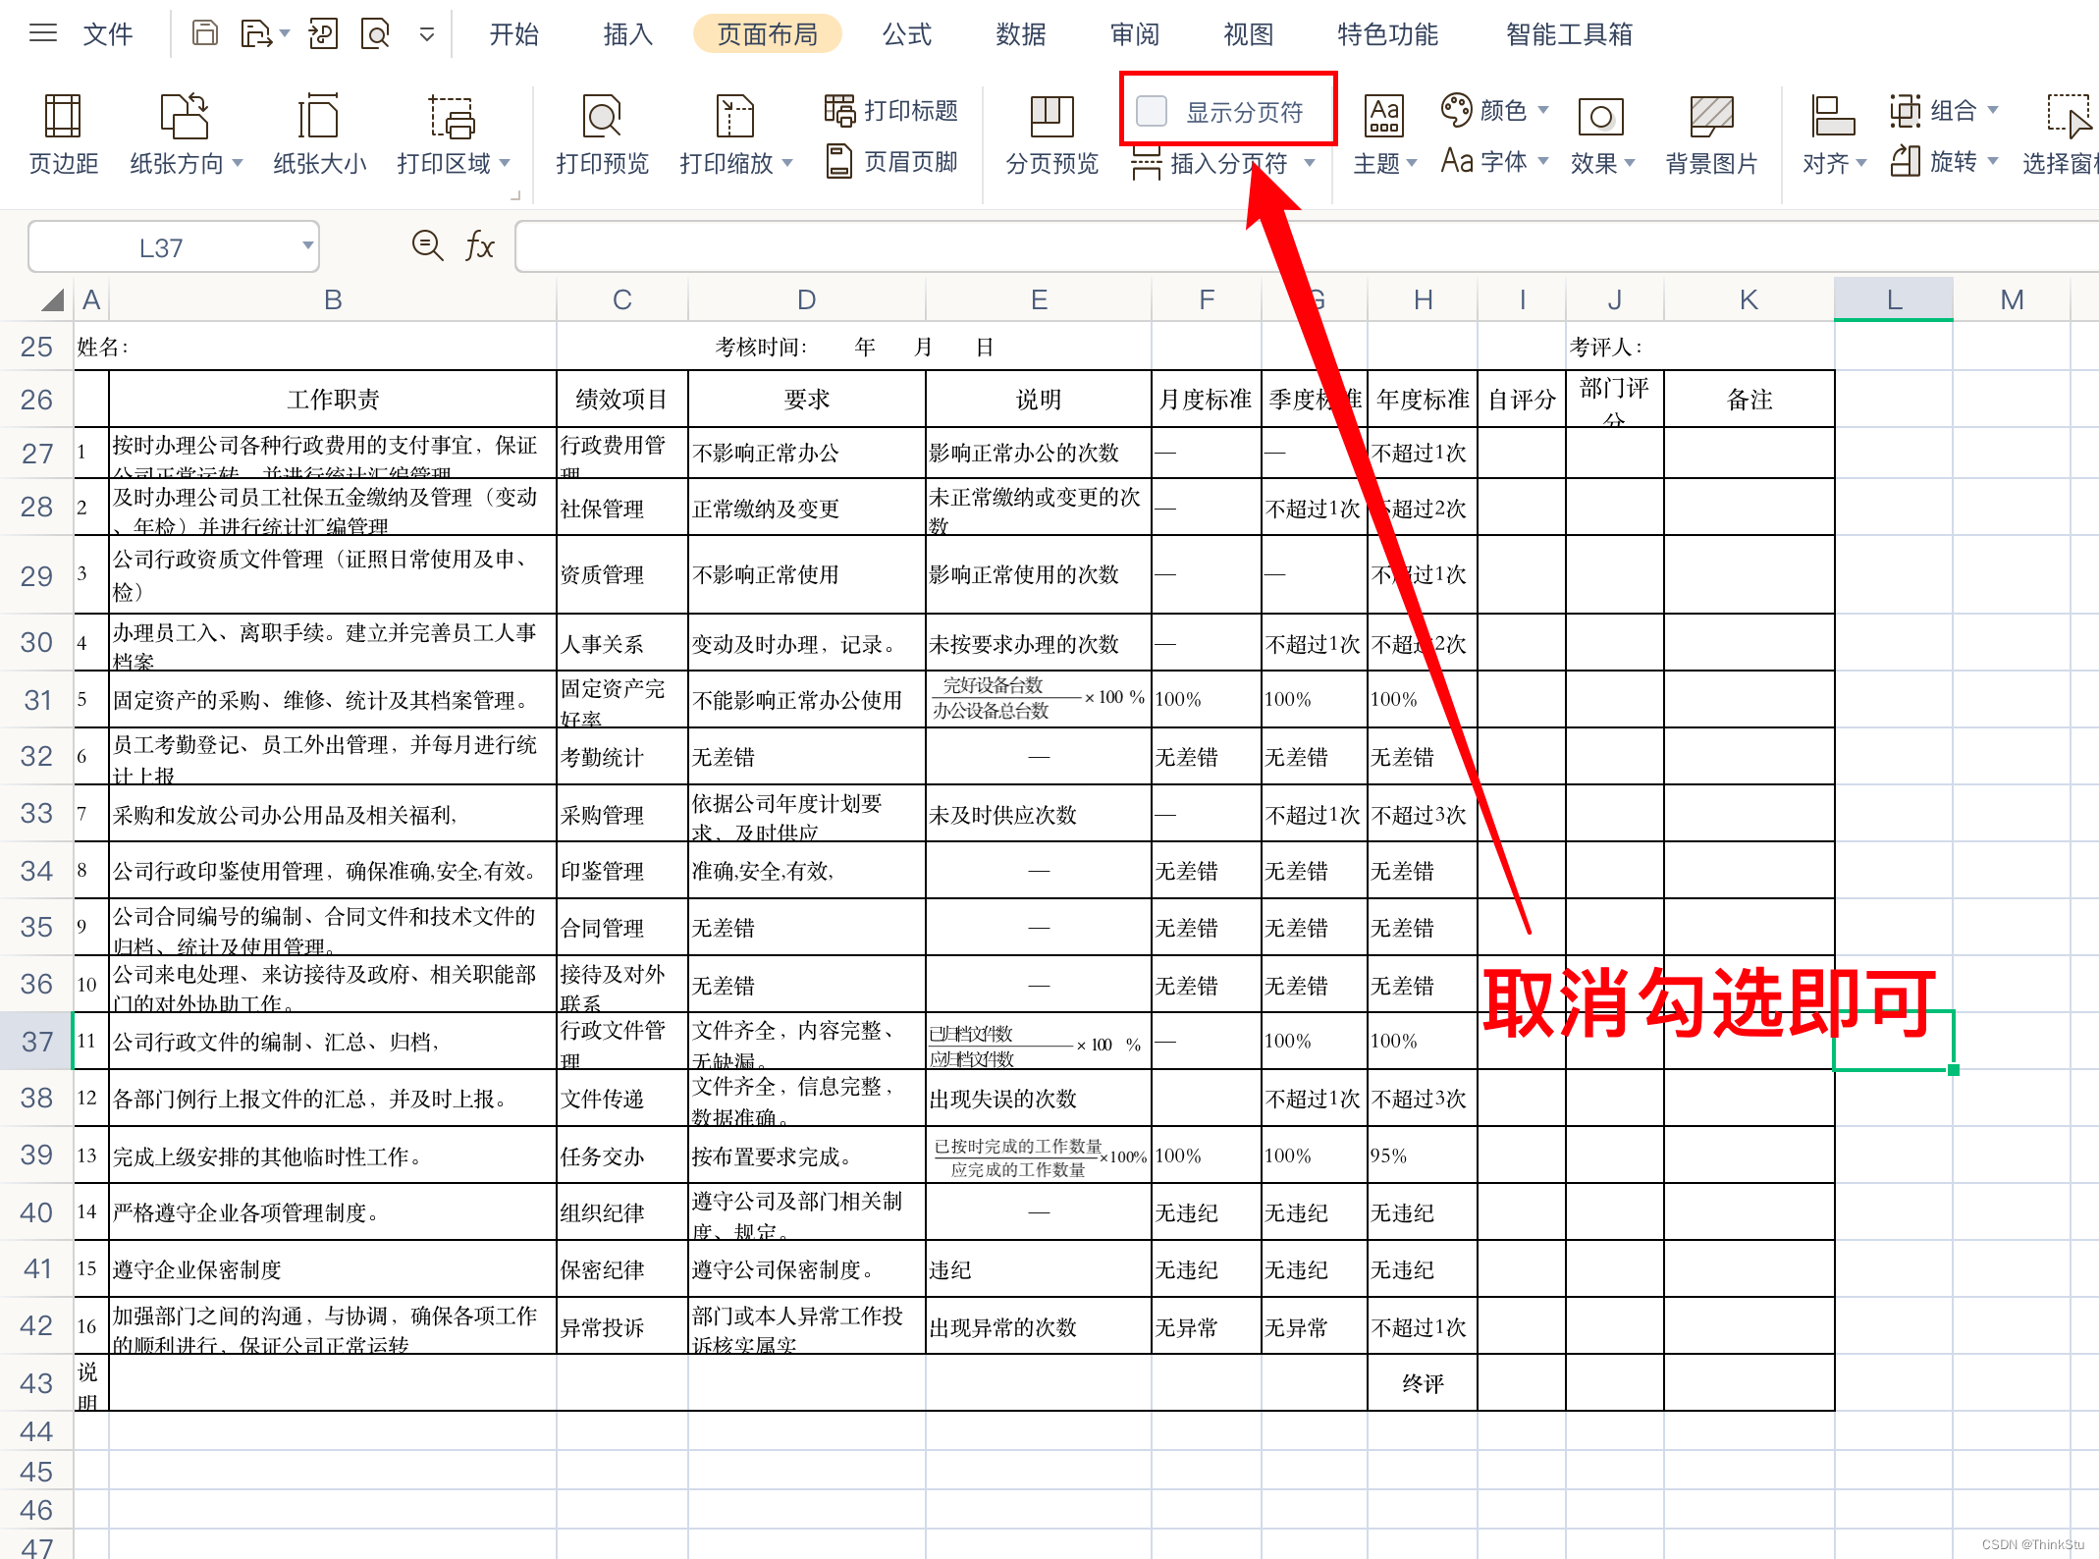This screenshot has height=1559, width=2099.
Task: Expand the 颜色 theme color dropdown
Action: pyautogui.click(x=1543, y=110)
